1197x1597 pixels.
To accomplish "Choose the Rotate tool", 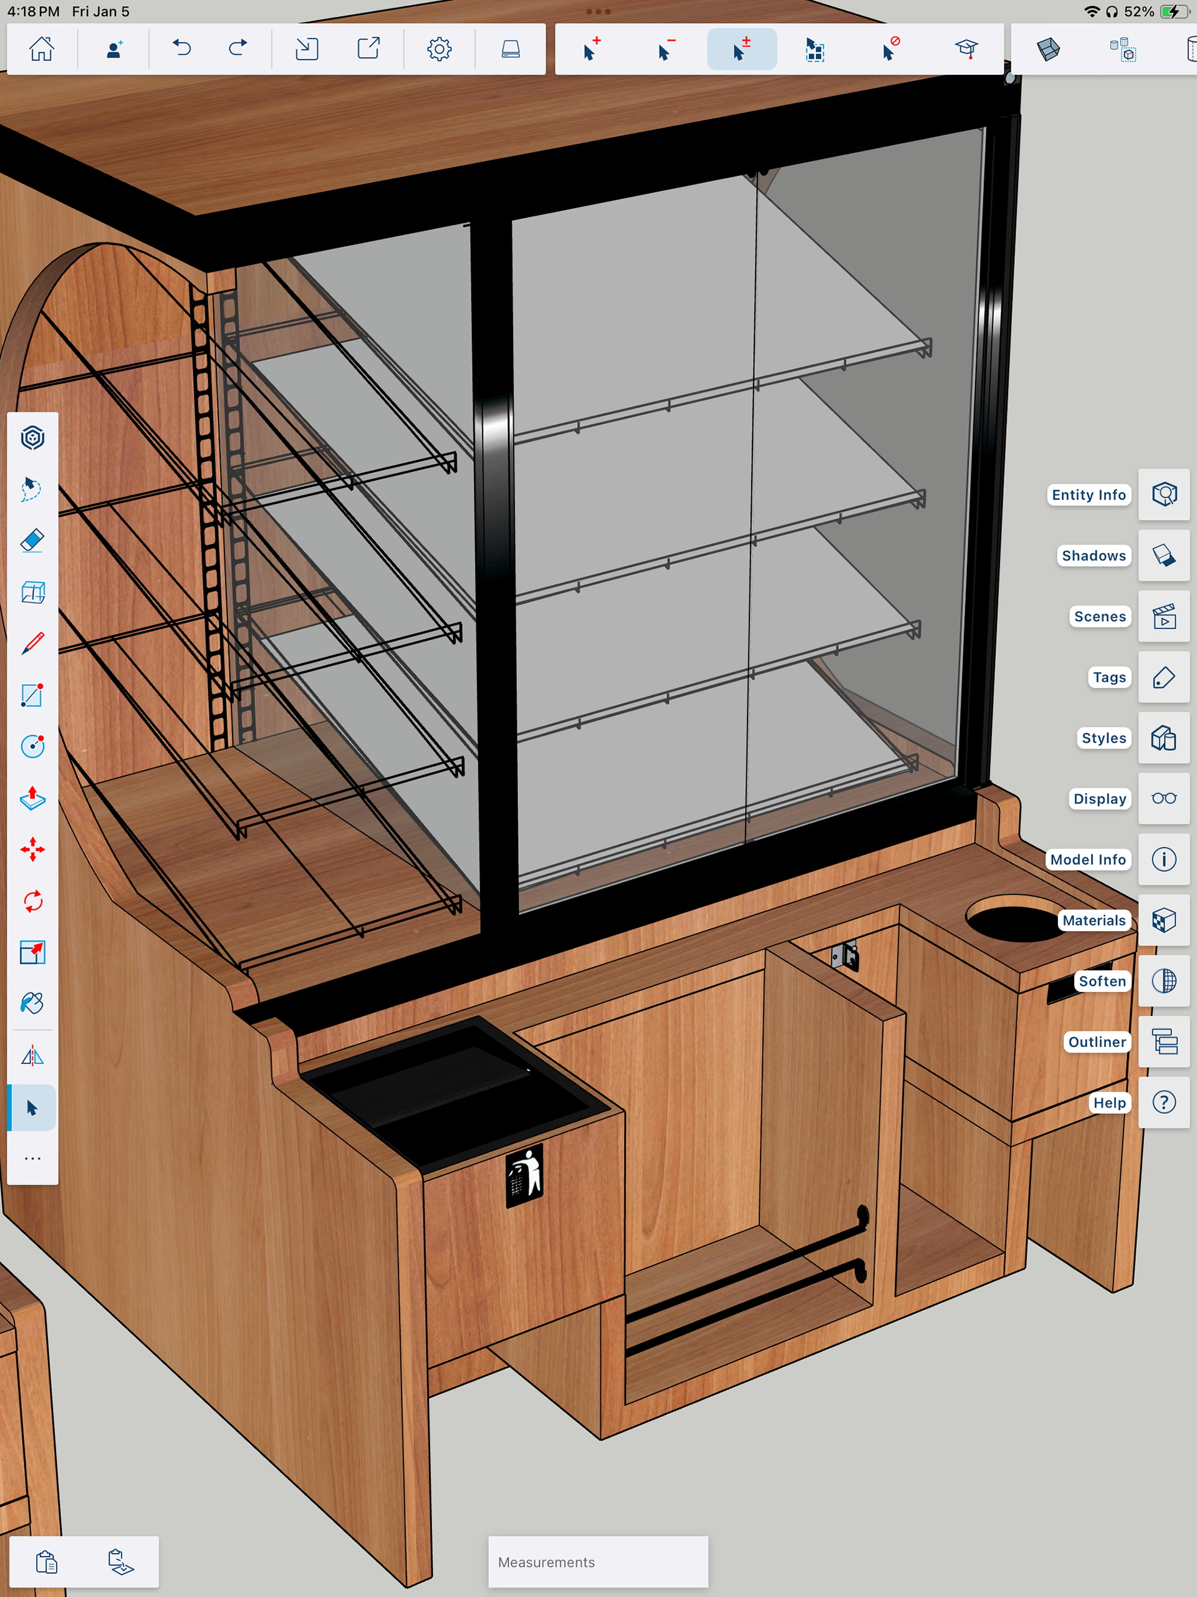I will pyautogui.click(x=32, y=901).
